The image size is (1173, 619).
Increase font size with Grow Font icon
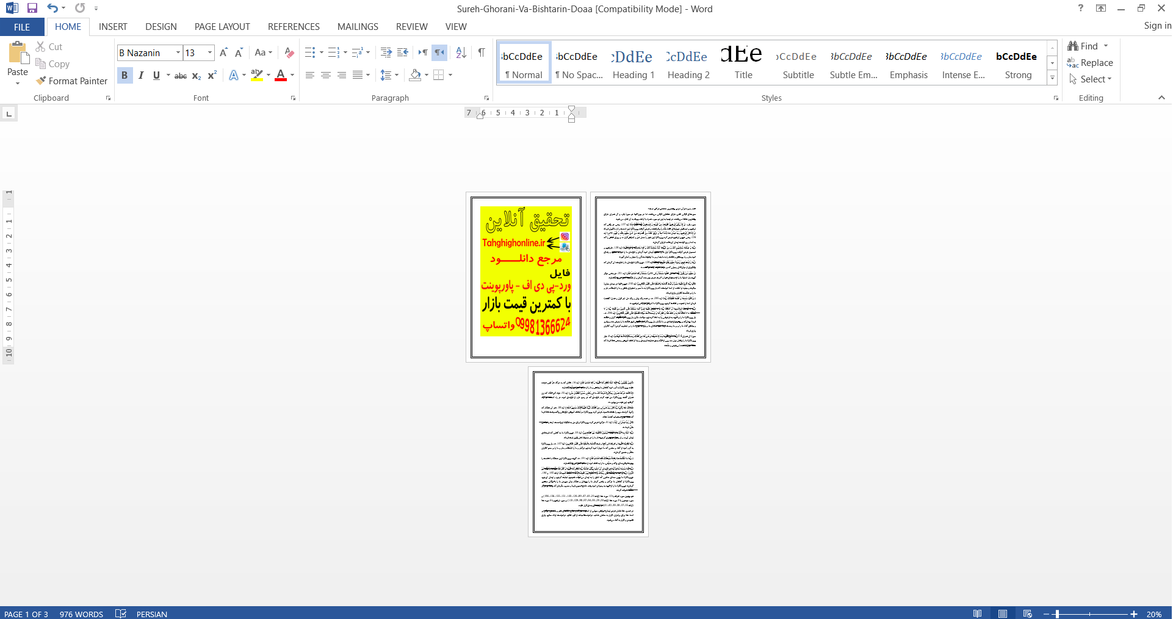(x=223, y=52)
